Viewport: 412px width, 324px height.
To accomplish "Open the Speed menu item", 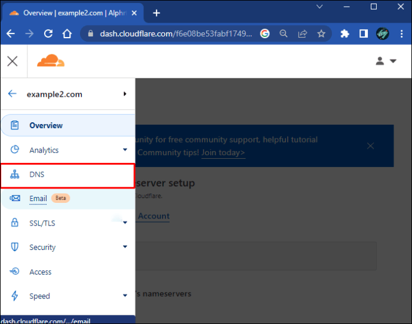I will tap(68, 296).
